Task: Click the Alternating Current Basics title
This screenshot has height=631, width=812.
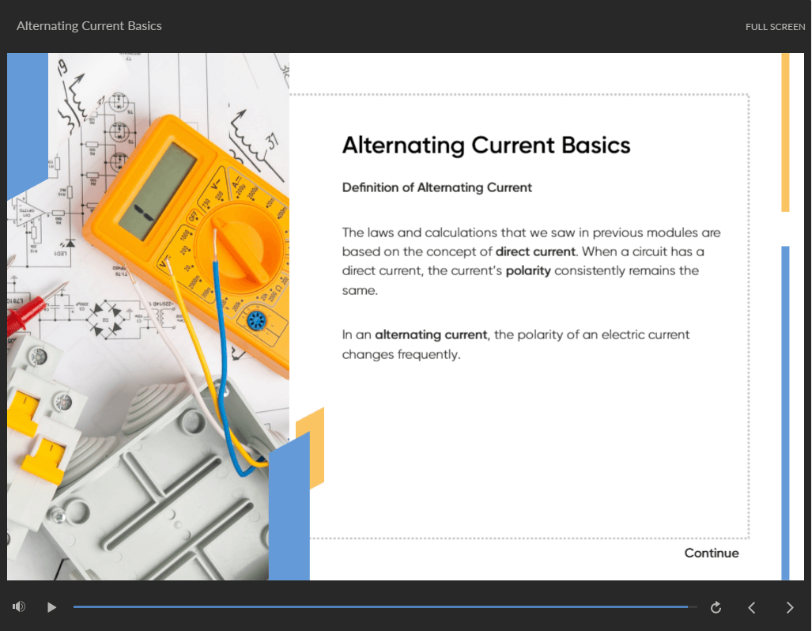Action: pos(485,145)
